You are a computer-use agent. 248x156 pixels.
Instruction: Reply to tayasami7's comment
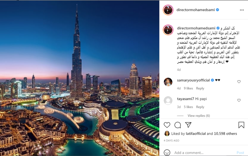200,107
